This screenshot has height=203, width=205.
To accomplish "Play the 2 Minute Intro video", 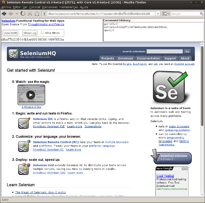I will point(31,95).
